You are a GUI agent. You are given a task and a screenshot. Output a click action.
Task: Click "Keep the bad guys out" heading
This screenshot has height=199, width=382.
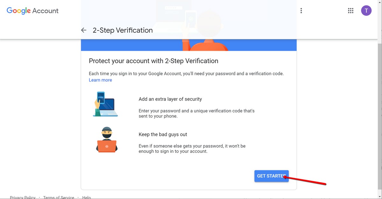163,134
